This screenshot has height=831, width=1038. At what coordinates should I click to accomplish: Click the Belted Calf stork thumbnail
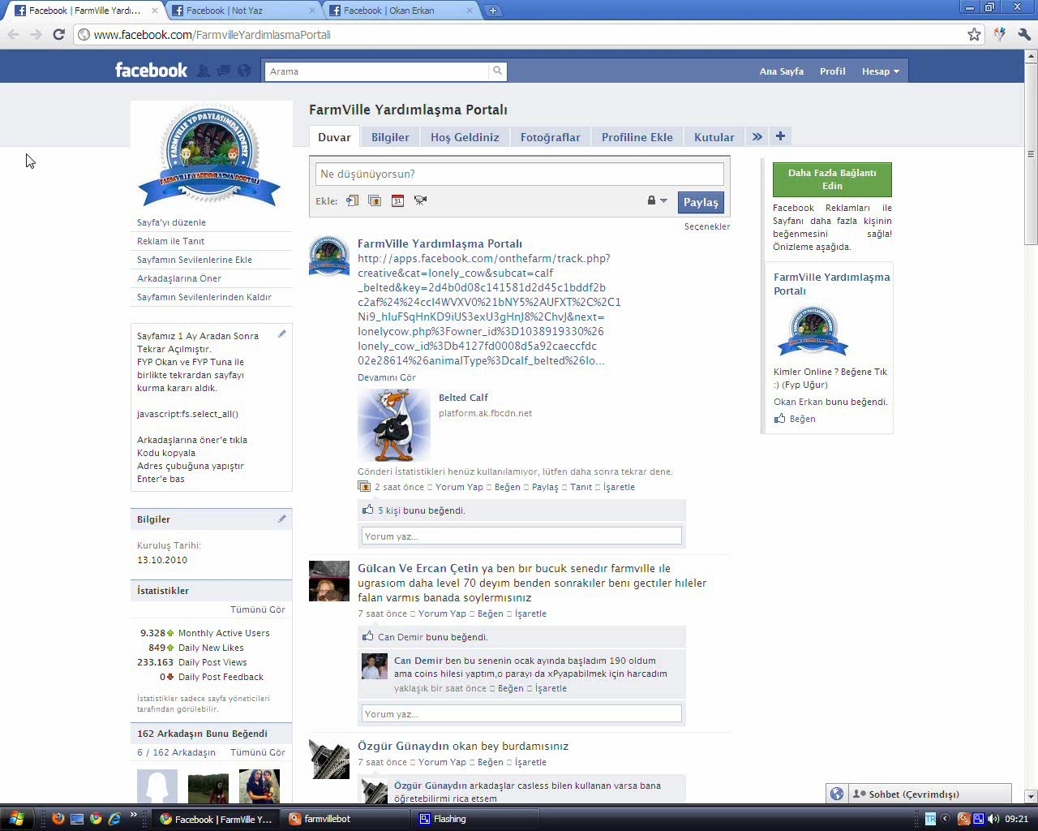[x=394, y=424]
